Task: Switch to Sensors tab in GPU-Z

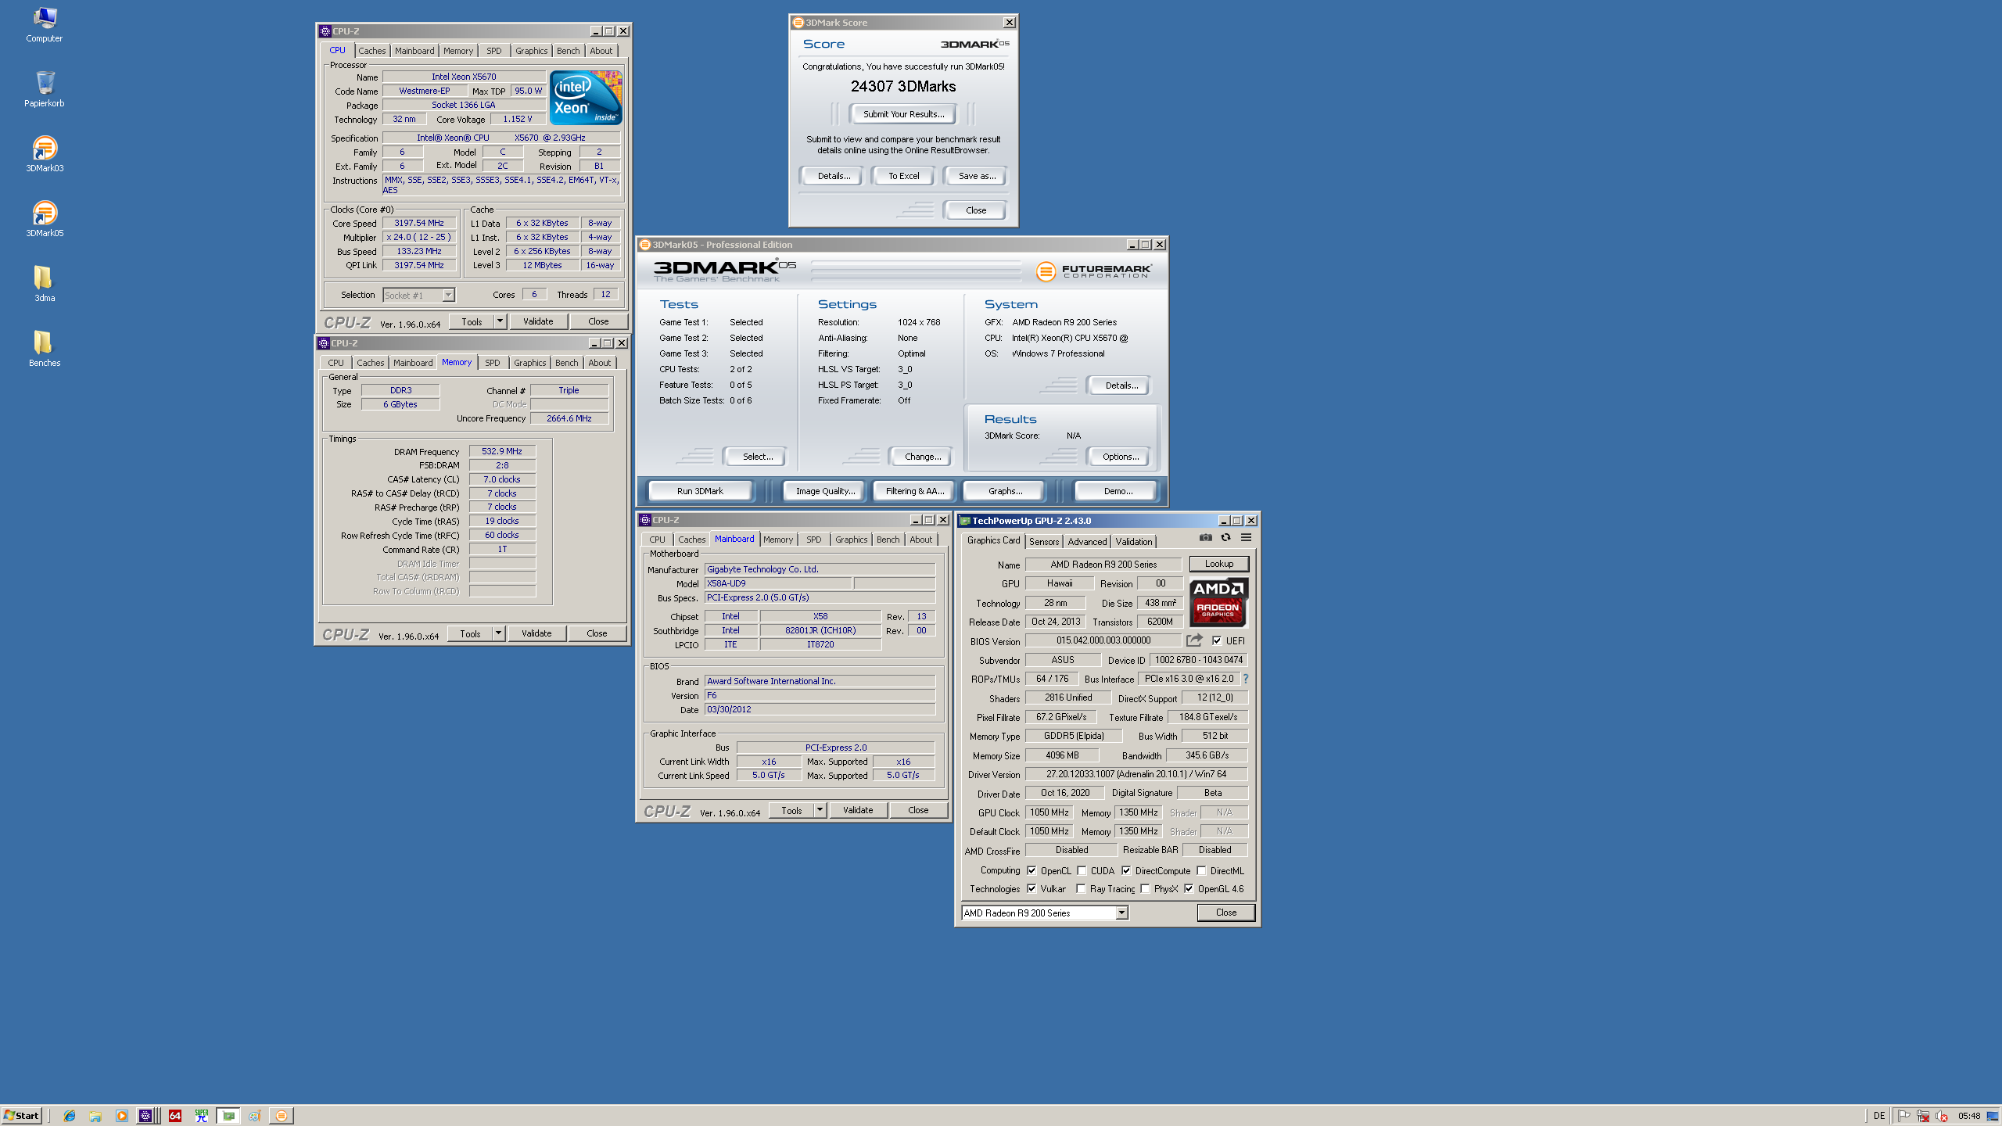Action: 1044,541
